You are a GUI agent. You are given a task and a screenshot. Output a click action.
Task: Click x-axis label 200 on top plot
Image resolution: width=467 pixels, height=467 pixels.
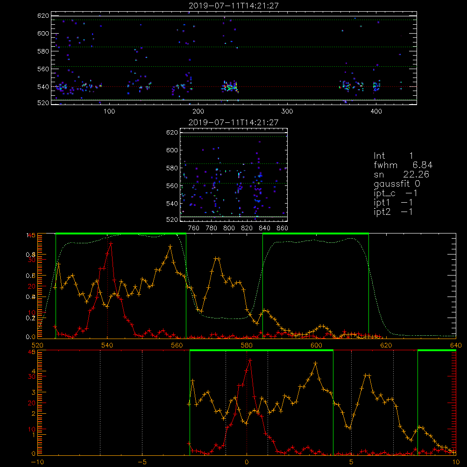198,112
